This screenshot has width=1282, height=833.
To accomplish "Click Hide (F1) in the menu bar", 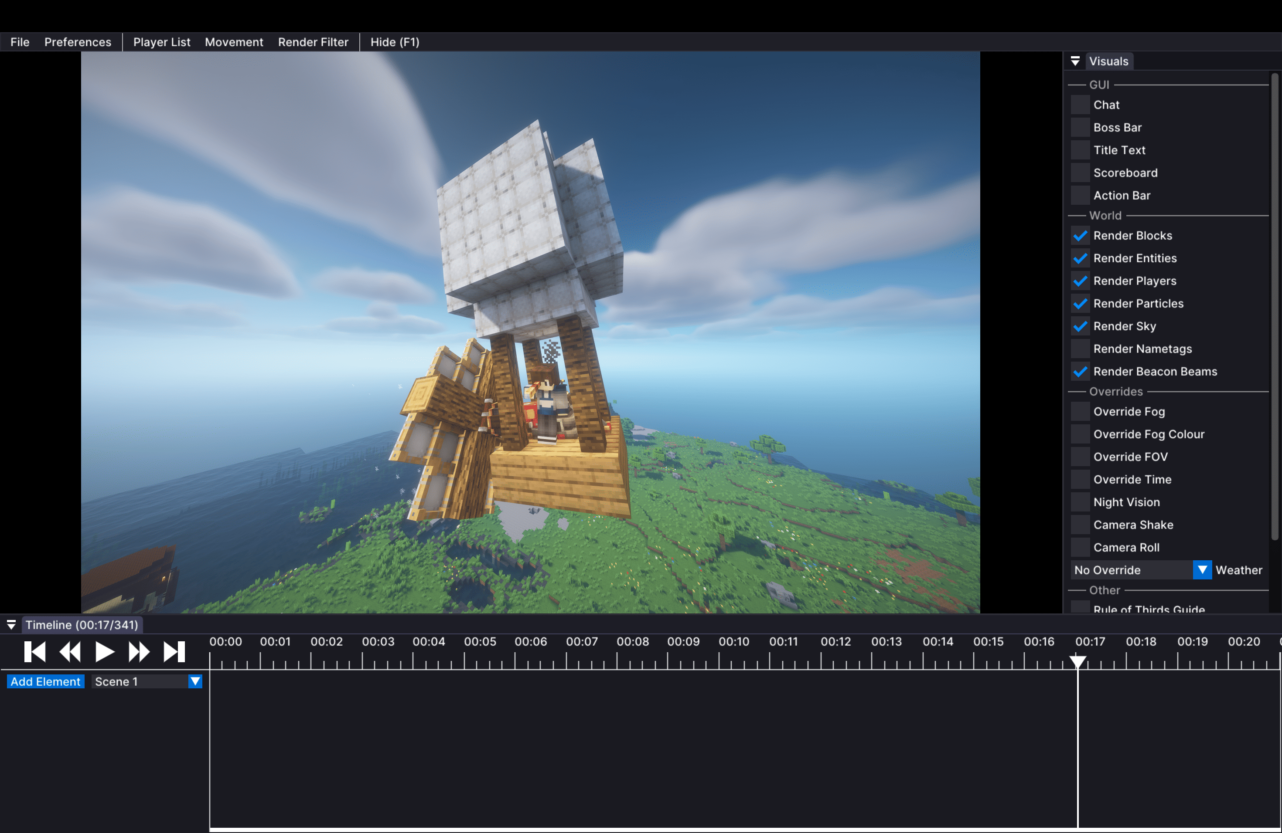I will 395,42.
